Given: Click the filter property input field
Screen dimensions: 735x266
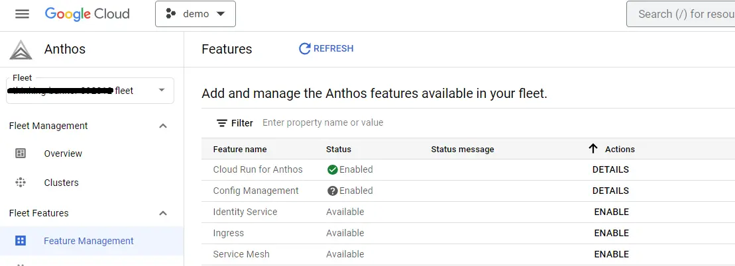Looking at the screenshot, I should point(398,123).
